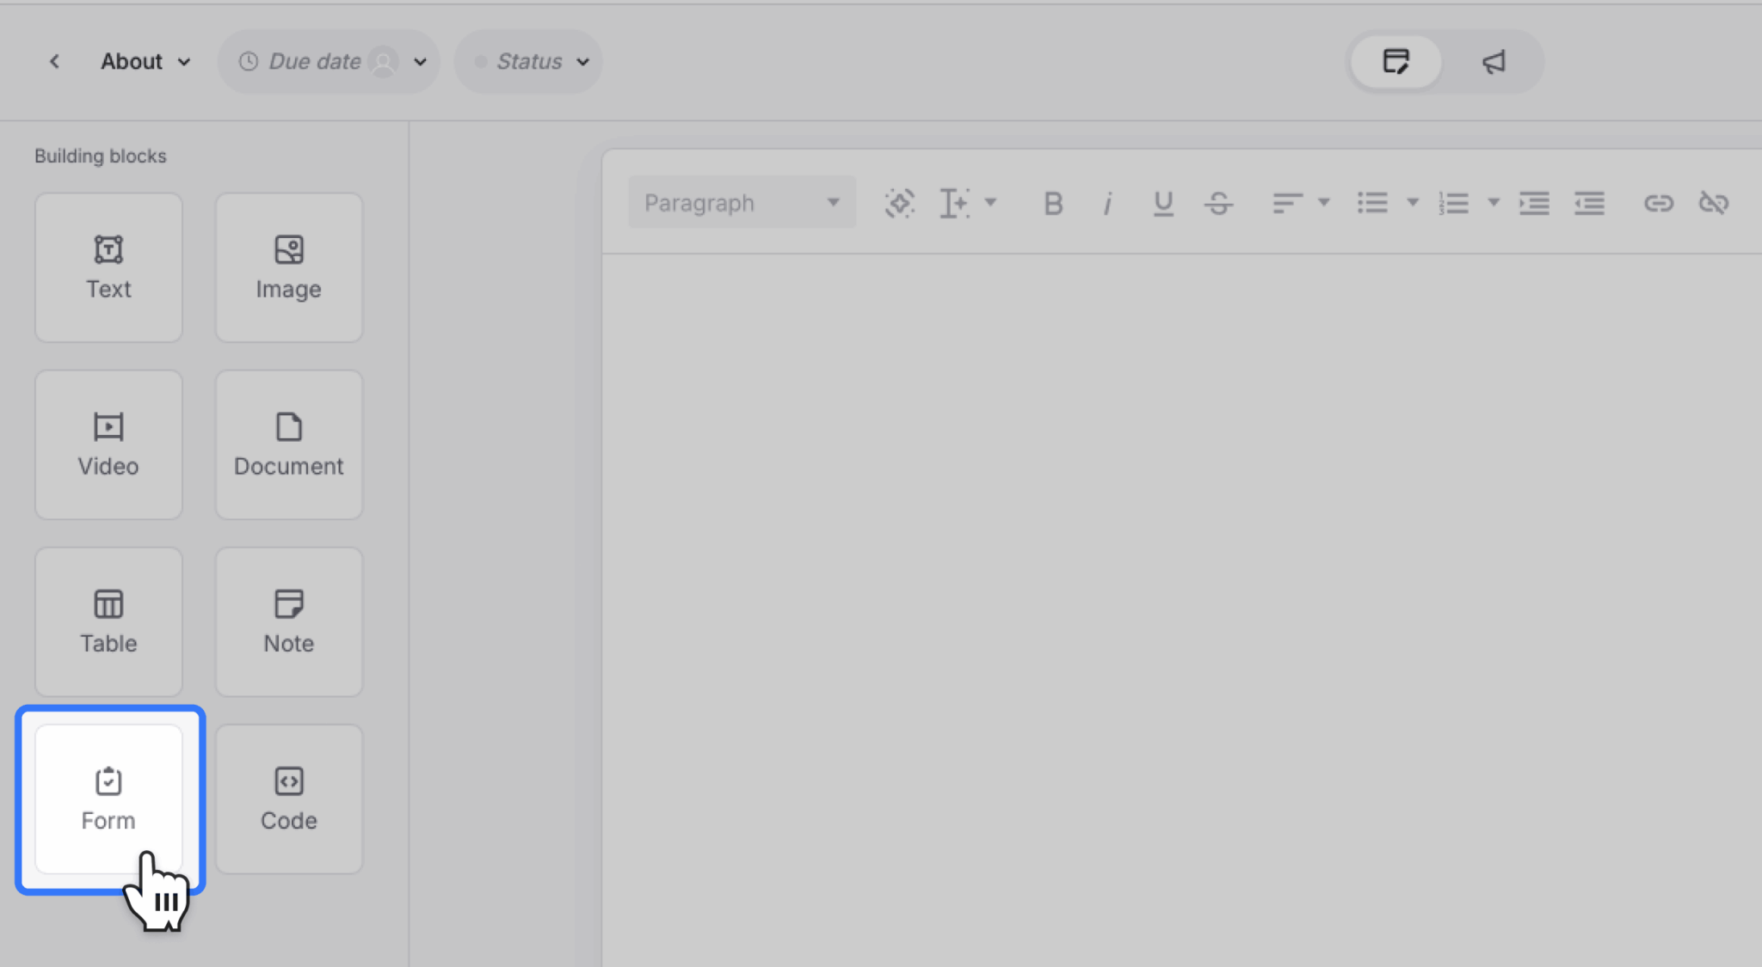Viewport: 1762px width, 967px height.
Task: Add a Code building block
Action: pos(289,799)
